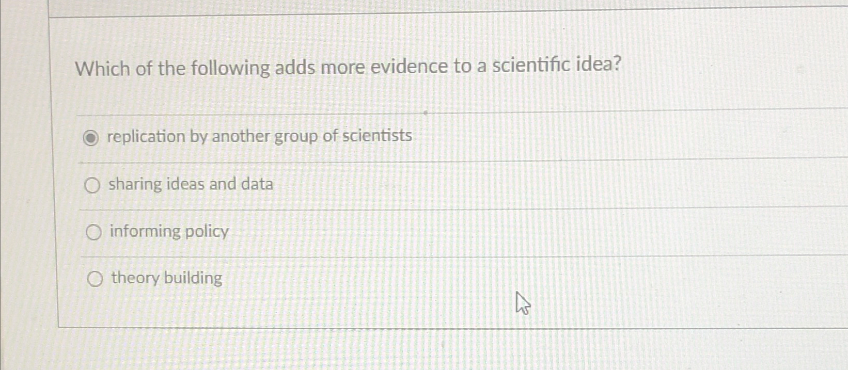Click the "informing policy" answer label

click(x=169, y=232)
